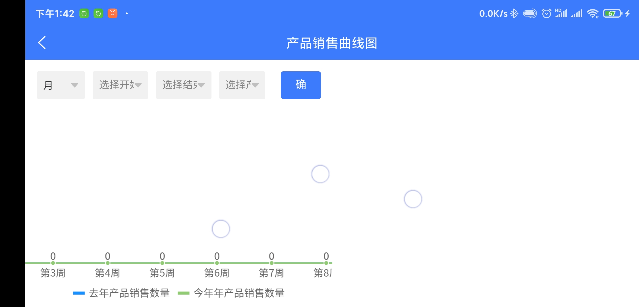Open the start date selector dropdown
639x307 pixels.
click(x=120, y=85)
